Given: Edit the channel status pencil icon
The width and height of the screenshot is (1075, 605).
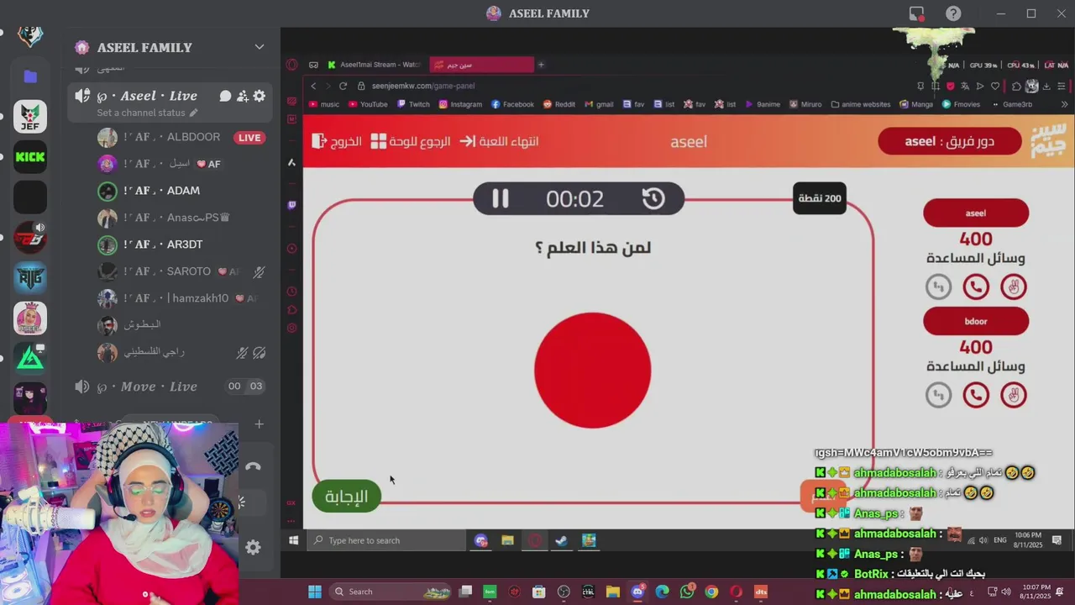Looking at the screenshot, I should click(193, 113).
